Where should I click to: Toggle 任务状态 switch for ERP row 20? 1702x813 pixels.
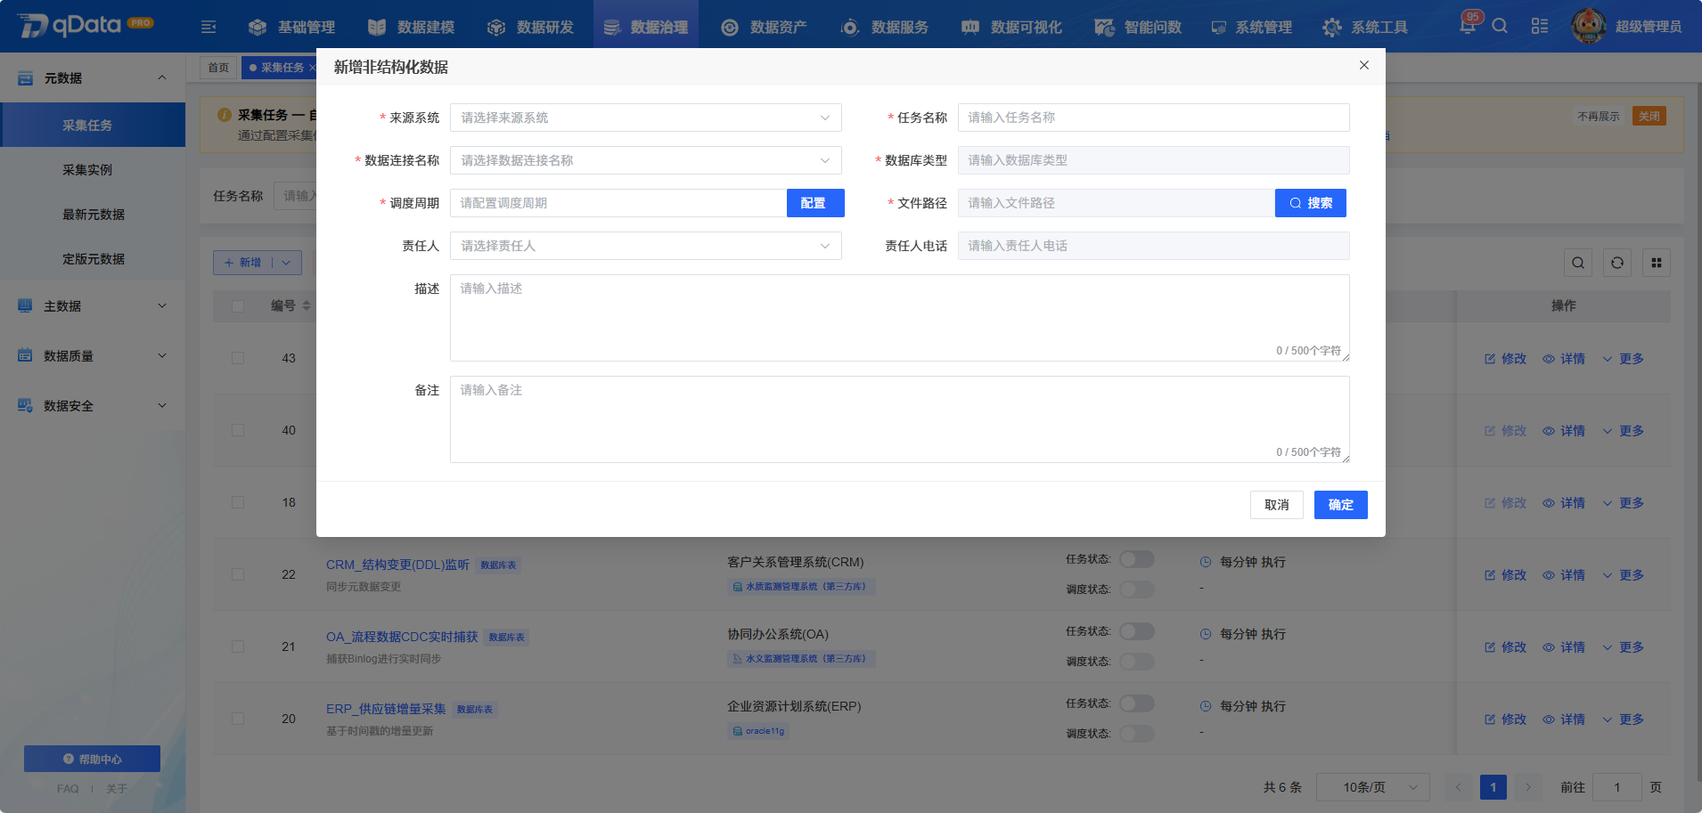[1136, 703]
